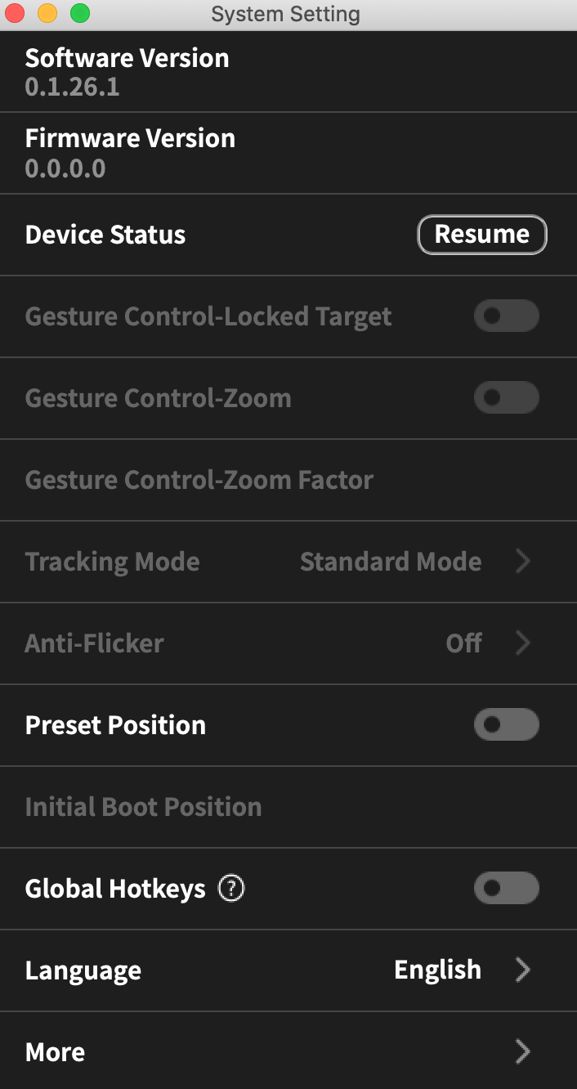Click the Anti-Flicker Off value
Screen dimensions: 577x1089
(463, 643)
